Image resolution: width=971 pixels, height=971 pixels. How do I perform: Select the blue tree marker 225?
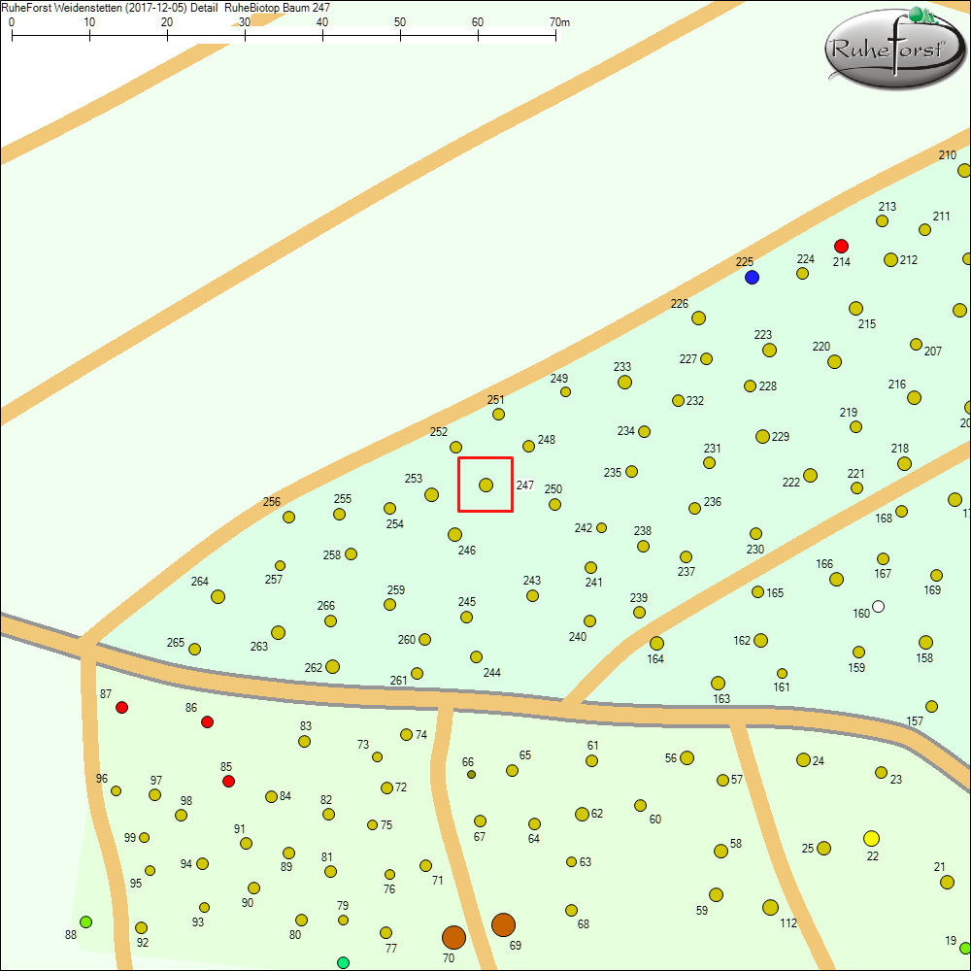[x=752, y=278]
